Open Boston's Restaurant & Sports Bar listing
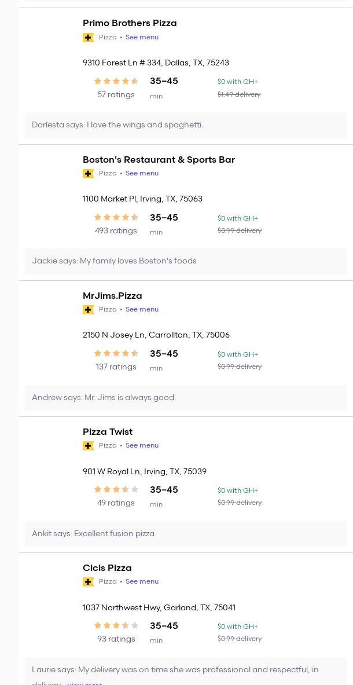Viewport: 353px width, 685px height. click(x=159, y=160)
